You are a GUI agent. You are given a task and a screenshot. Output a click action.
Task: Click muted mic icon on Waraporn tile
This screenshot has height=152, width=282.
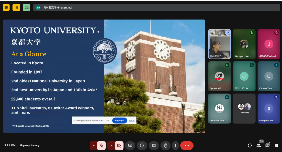[x=252, y=33]
